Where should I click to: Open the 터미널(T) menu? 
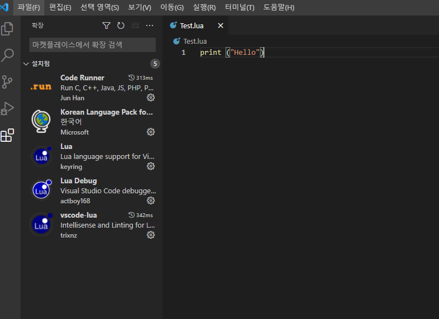pos(239,8)
